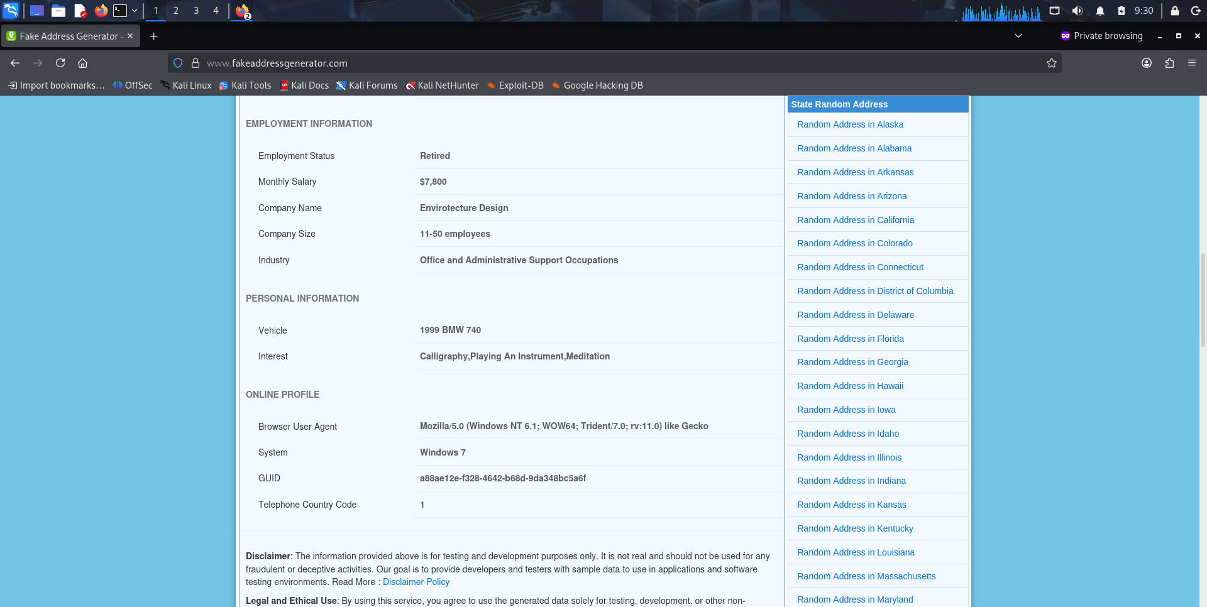Open Random Address in Hawaii

point(850,386)
